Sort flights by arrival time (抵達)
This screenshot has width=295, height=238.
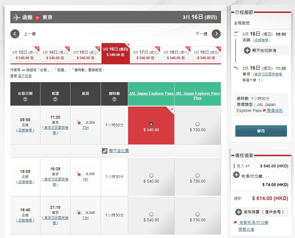point(55,99)
